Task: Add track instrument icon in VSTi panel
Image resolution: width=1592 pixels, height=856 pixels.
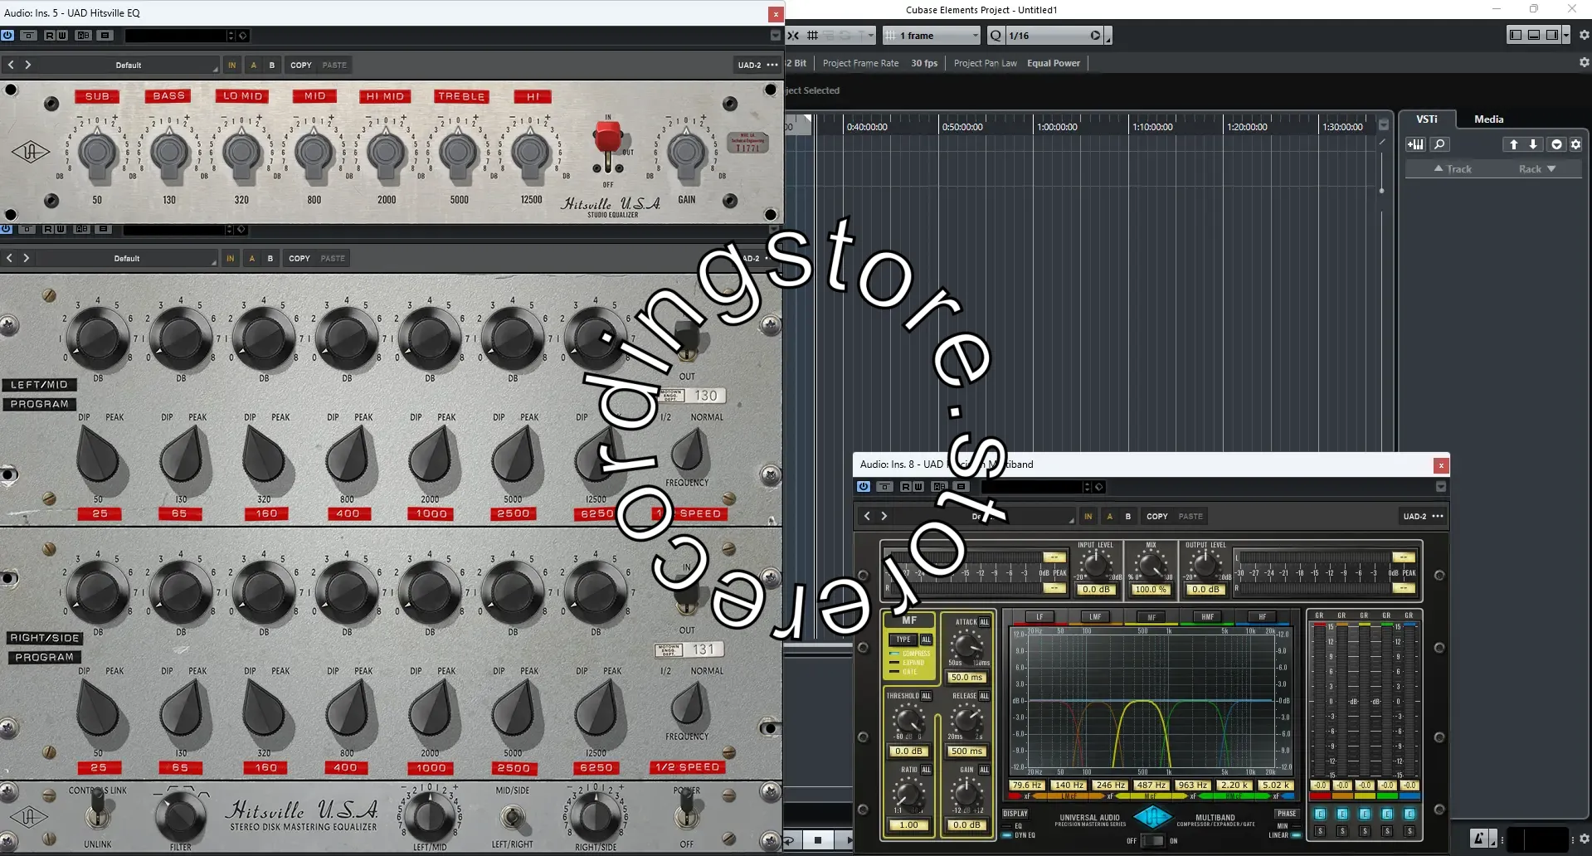Action: 1415,144
